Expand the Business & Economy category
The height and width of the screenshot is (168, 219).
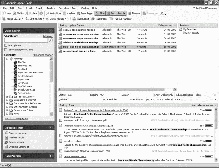tap(7, 96)
